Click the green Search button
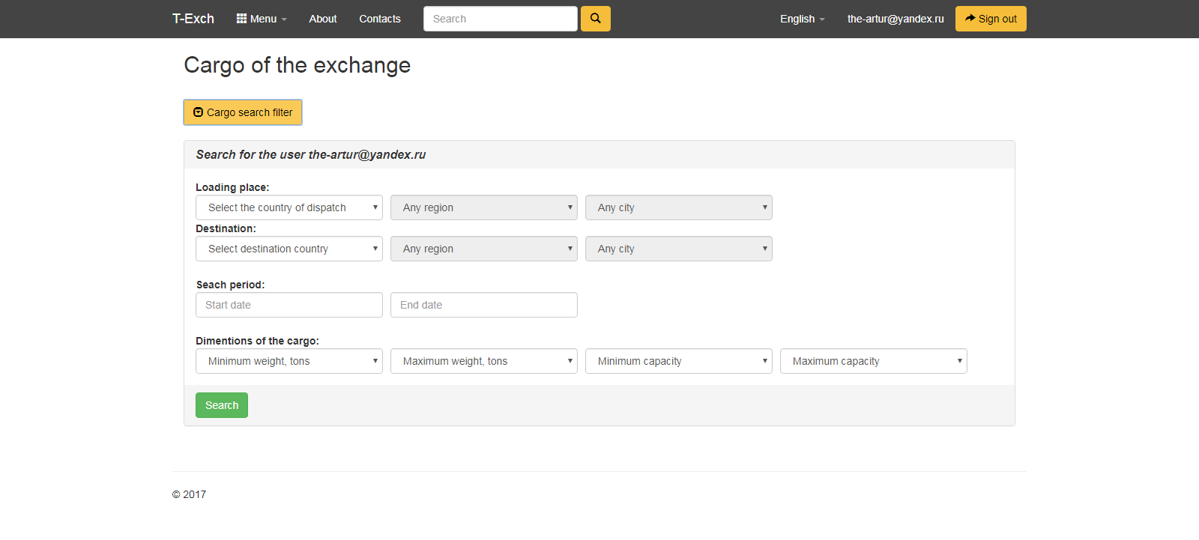Screen dimensions: 1199x540 pyautogui.click(x=222, y=405)
